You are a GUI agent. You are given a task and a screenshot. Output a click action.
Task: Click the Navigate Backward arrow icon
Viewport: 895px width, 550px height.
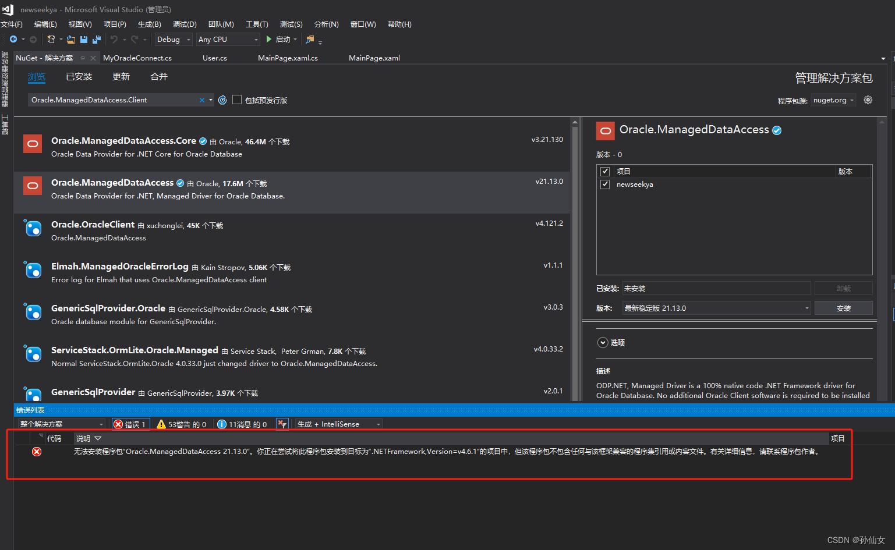[13, 39]
